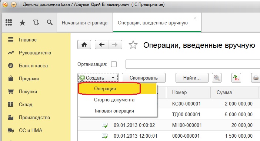
Task: Navigate back with left arrow button
Action: click(101, 44)
